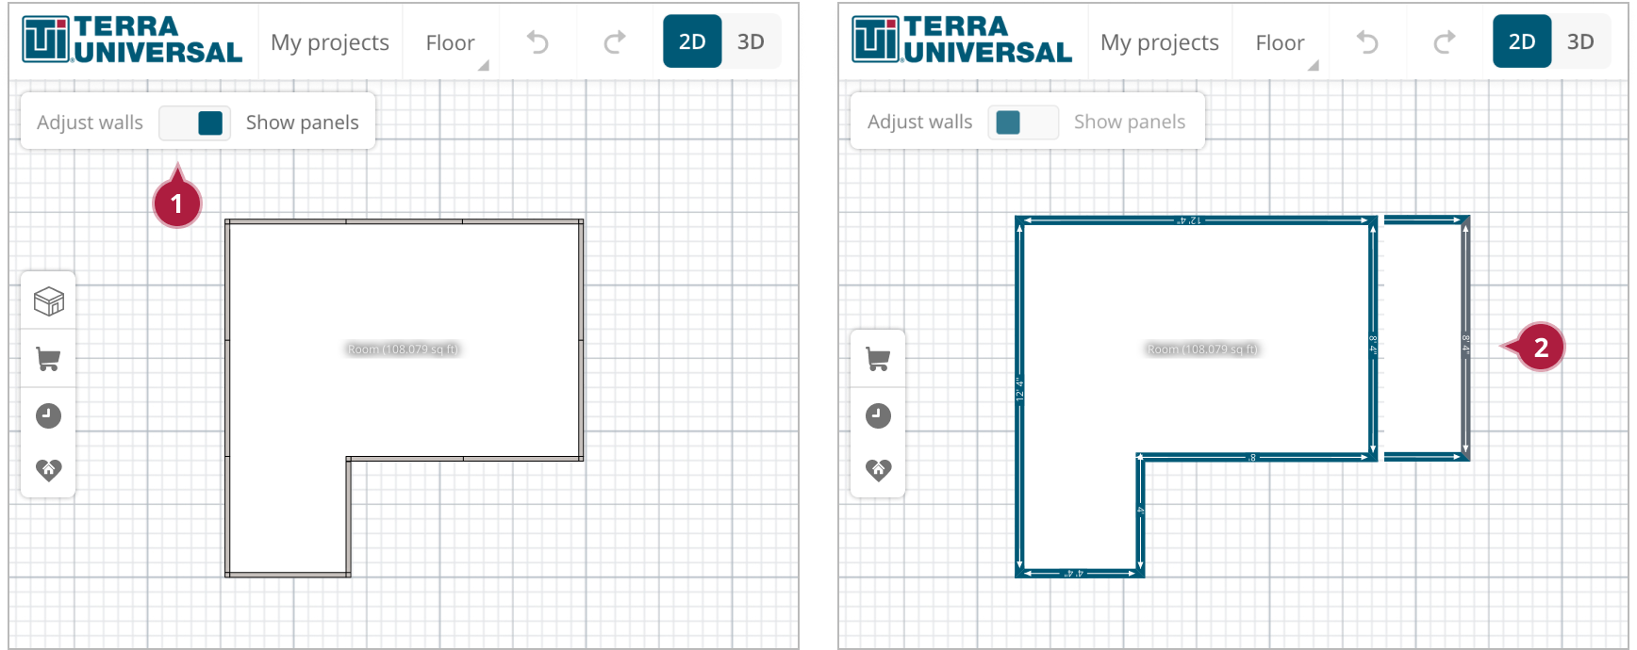Toggle the Adjust walls switch in the right panel
1637x650 pixels.
[x=1023, y=122]
